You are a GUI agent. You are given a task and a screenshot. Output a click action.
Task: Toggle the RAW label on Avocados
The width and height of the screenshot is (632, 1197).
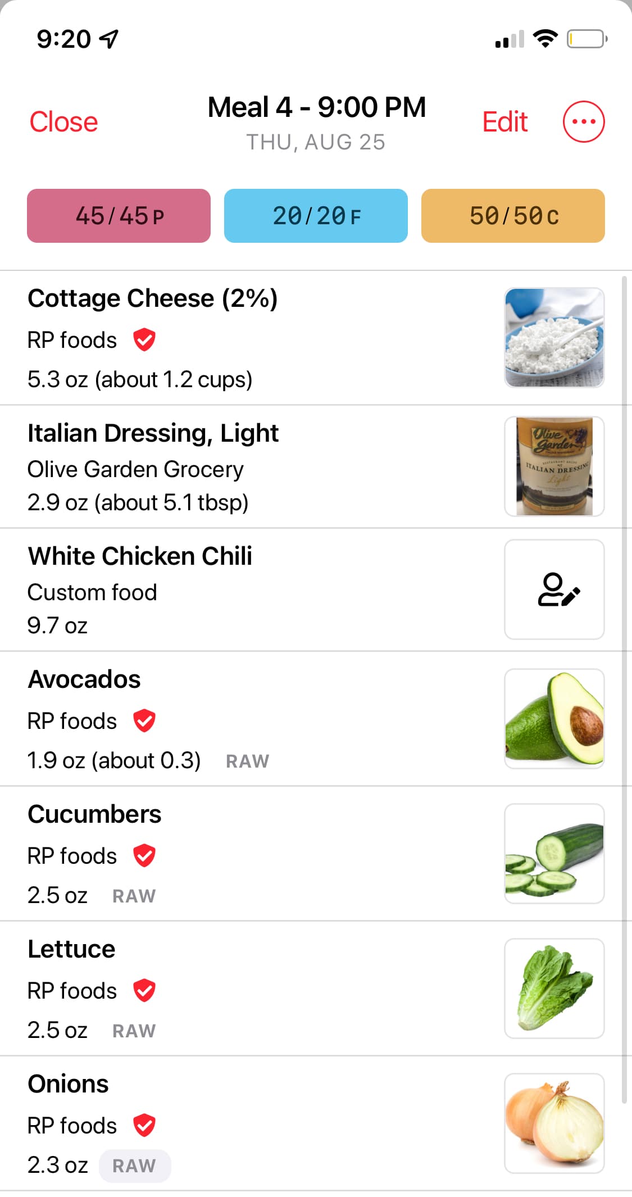coord(247,761)
